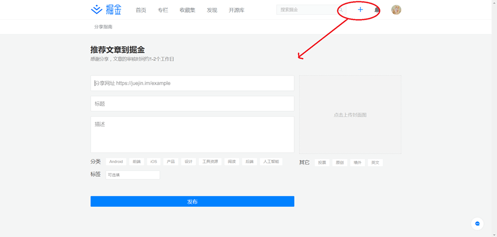Click the search magnifier icon
The width and height of the screenshot is (497, 237).
pos(341,10)
